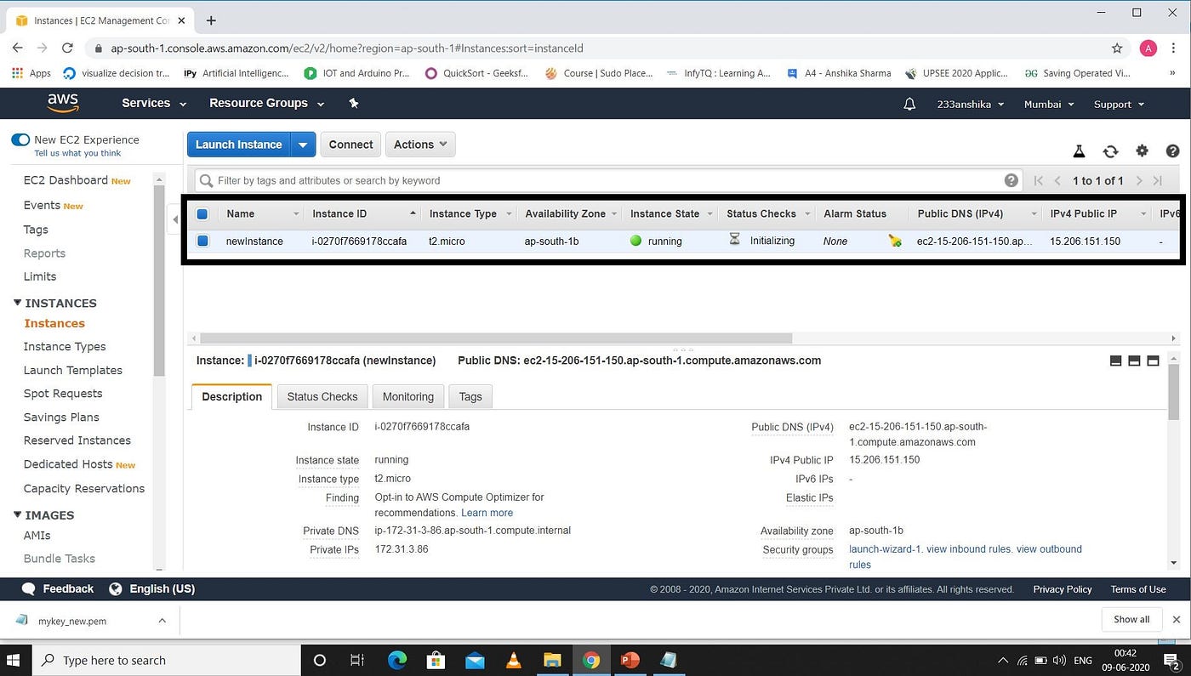Go to the first page of results

[1038, 180]
